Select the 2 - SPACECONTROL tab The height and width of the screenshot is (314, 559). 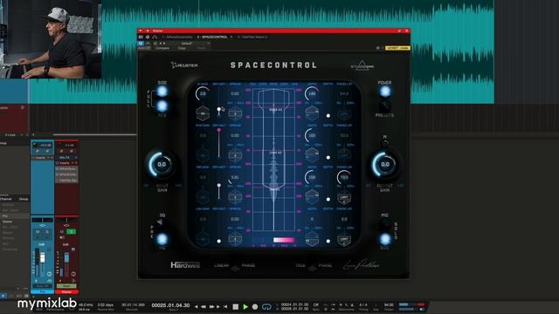click(x=212, y=37)
